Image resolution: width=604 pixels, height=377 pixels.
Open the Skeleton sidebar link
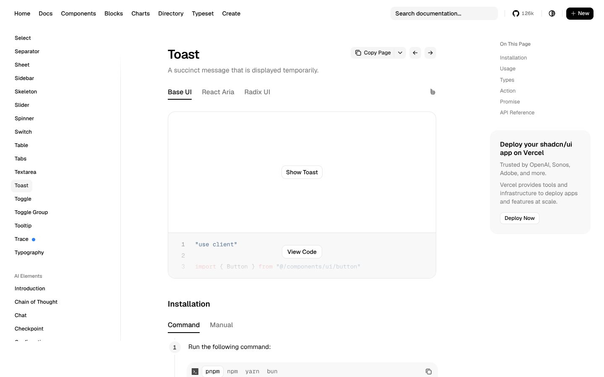click(26, 92)
